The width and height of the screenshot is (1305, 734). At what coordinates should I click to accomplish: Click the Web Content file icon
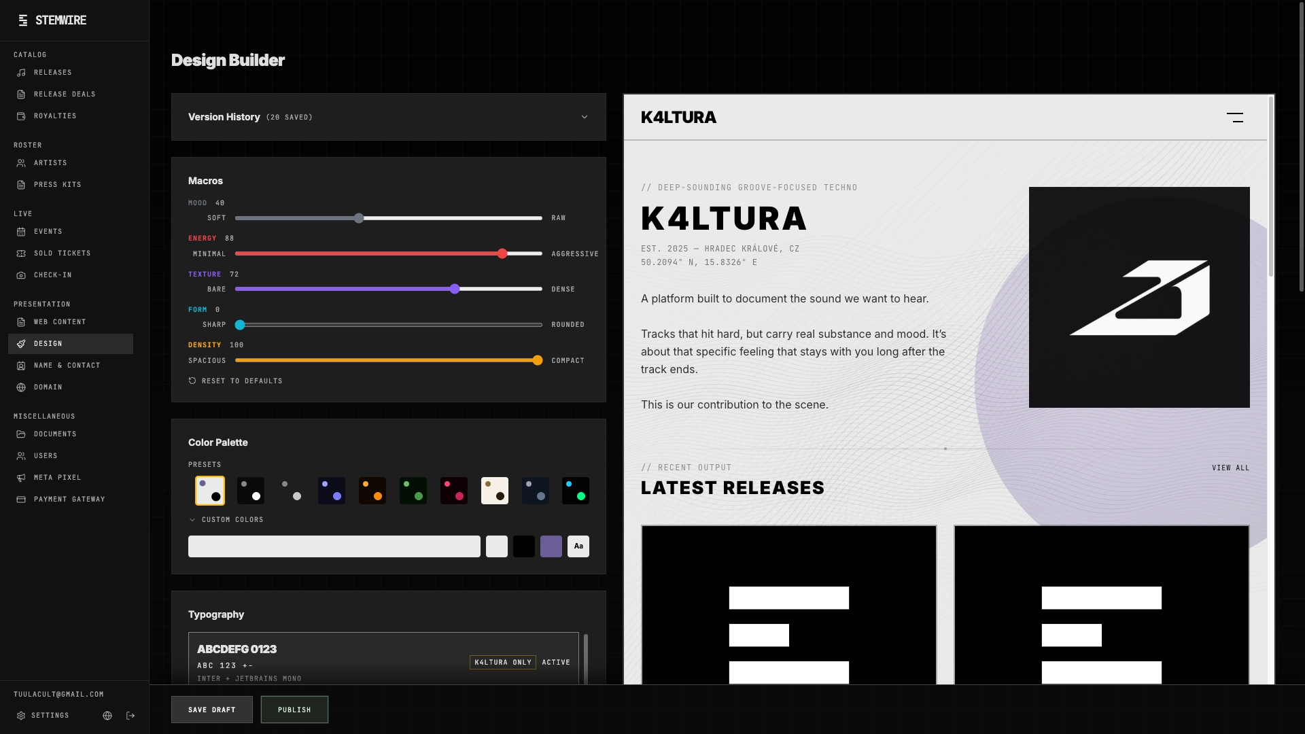21,322
